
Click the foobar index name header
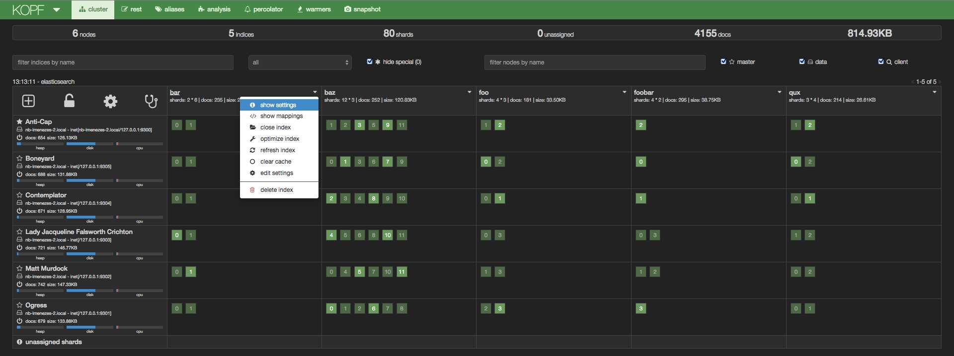(643, 92)
